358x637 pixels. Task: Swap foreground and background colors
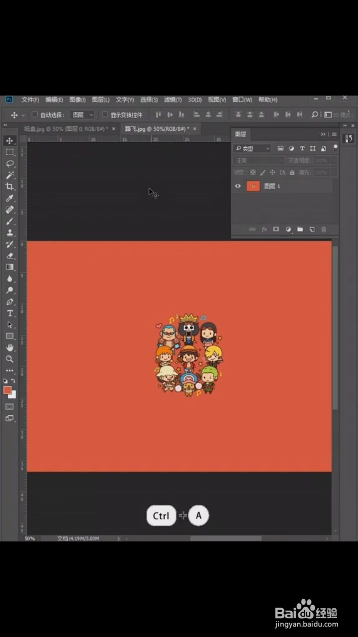click(14, 381)
